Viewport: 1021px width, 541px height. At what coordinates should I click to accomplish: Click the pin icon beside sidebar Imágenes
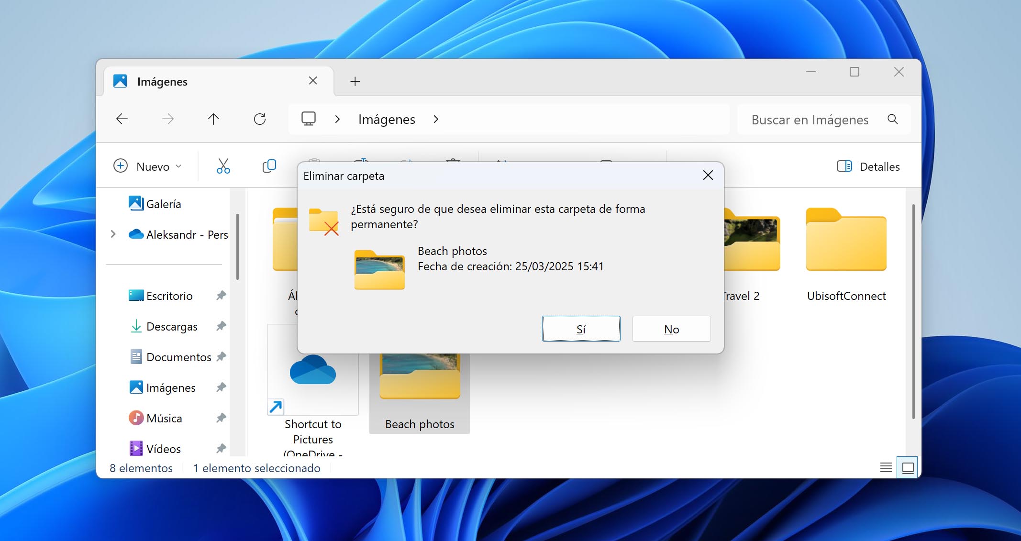tap(221, 387)
